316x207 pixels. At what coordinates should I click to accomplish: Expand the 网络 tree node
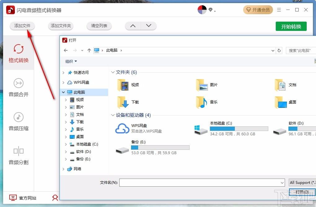tap(64, 169)
